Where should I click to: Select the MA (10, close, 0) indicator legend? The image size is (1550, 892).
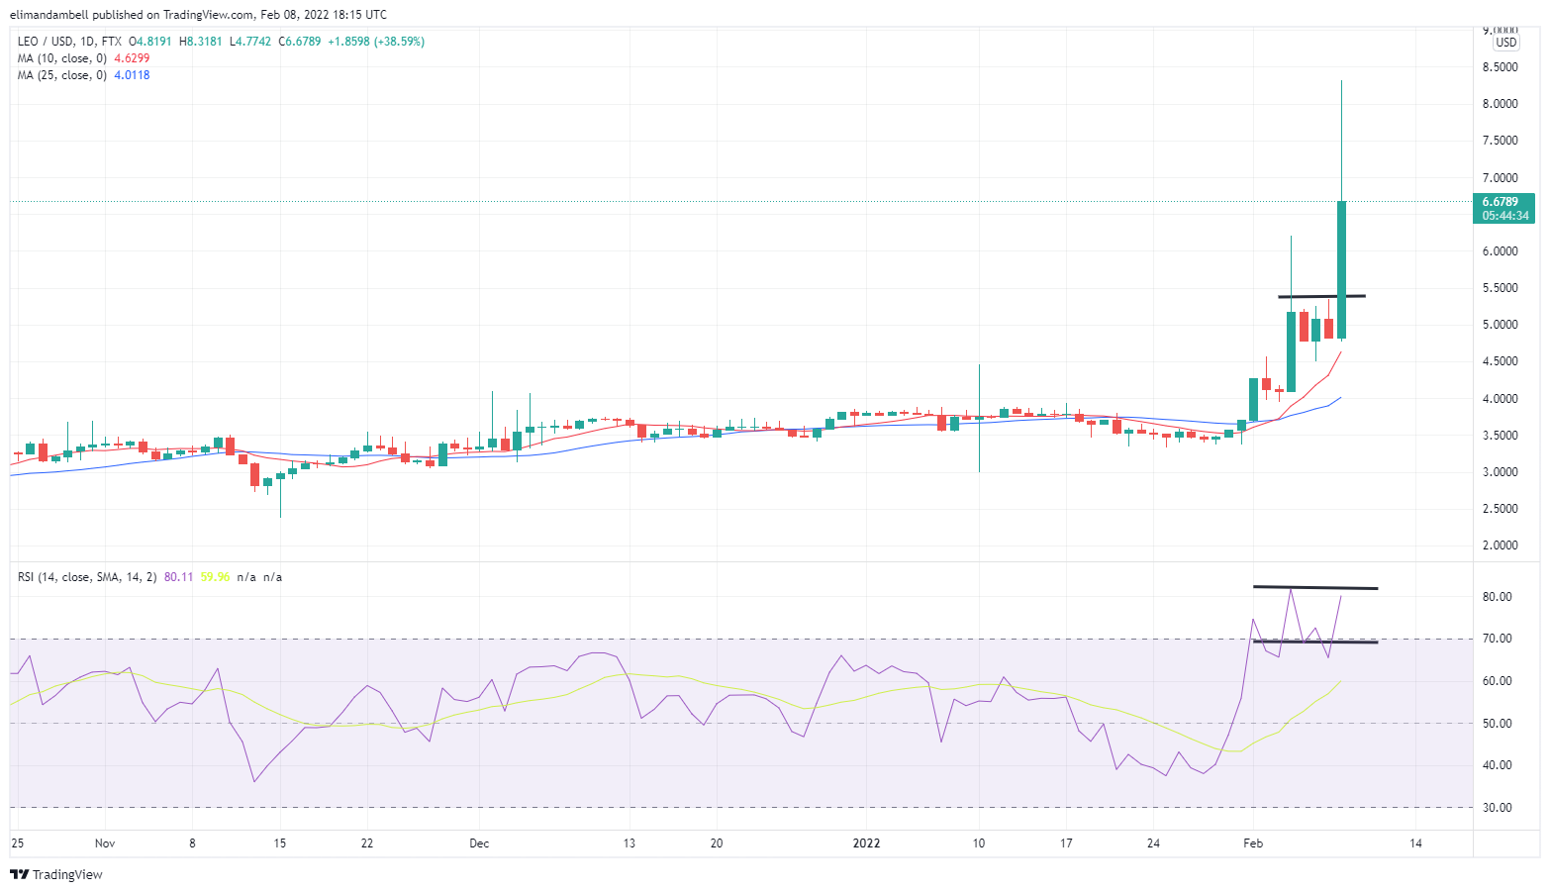tap(61, 58)
